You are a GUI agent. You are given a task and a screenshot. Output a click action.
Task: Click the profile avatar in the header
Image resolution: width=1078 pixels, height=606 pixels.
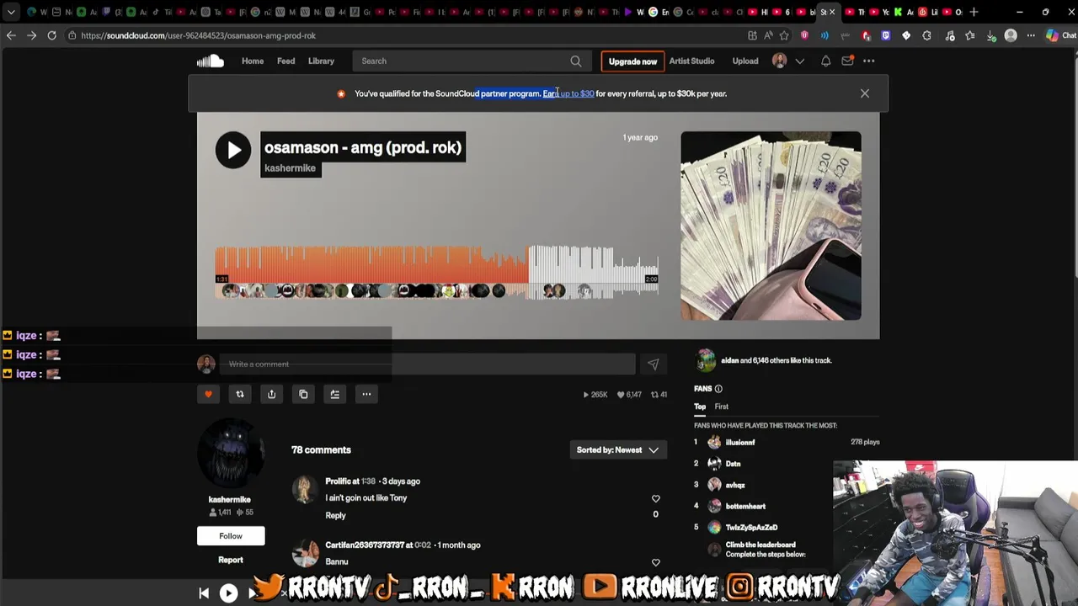pyautogui.click(x=780, y=61)
